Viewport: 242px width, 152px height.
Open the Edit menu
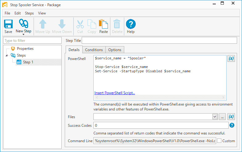[x=18, y=13]
